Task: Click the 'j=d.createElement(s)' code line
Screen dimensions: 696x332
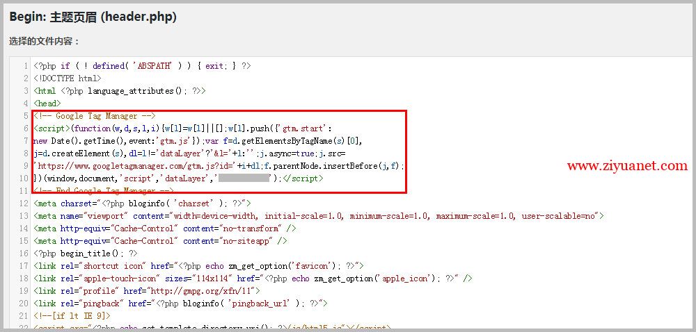Action: pos(189,153)
